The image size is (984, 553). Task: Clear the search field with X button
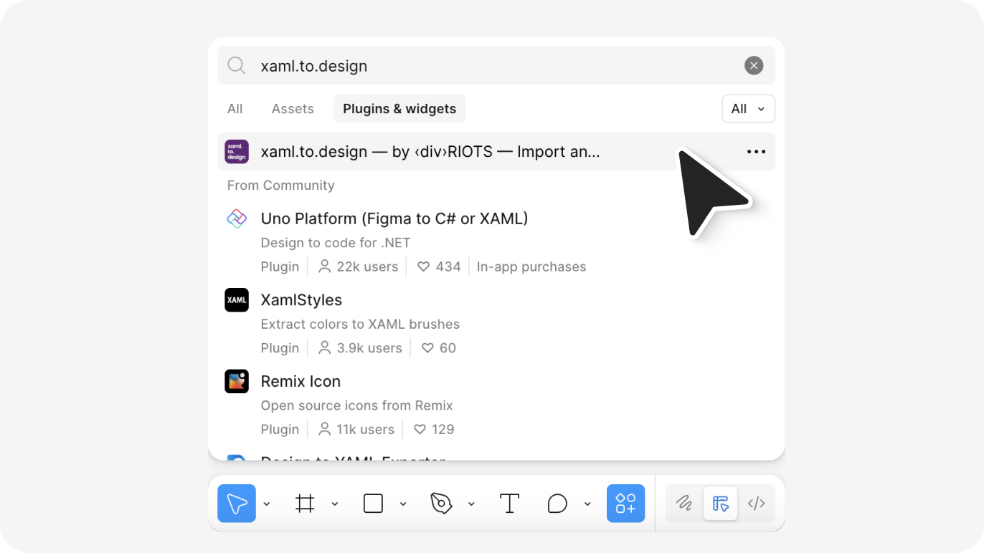click(x=753, y=66)
